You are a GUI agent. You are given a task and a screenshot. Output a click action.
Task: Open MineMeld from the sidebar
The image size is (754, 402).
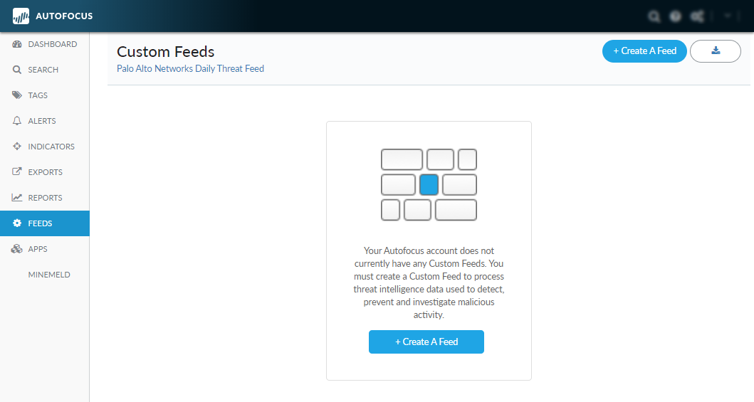pos(49,275)
